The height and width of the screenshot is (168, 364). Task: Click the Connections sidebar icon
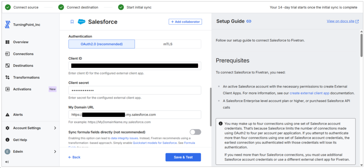coord(7,54)
